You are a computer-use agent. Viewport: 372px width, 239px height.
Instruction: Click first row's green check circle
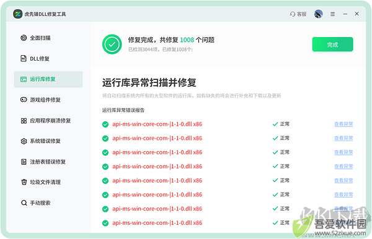105,124
